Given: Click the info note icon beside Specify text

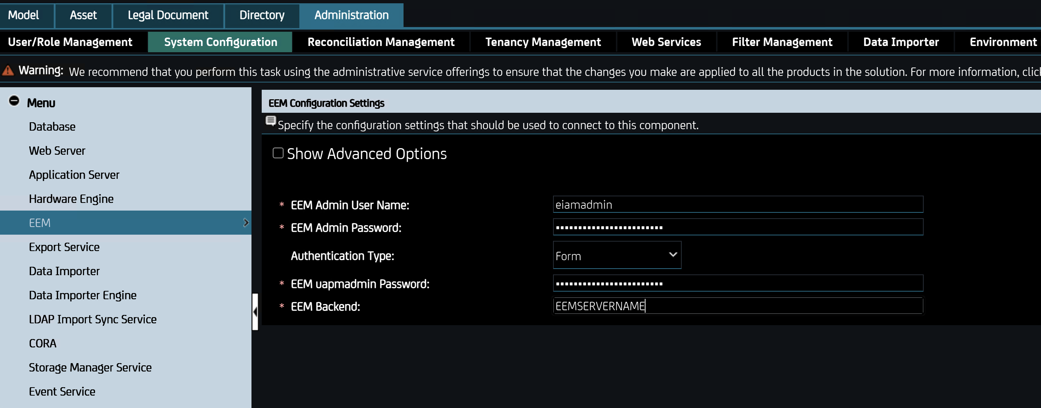Looking at the screenshot, I should pos(270,121).
